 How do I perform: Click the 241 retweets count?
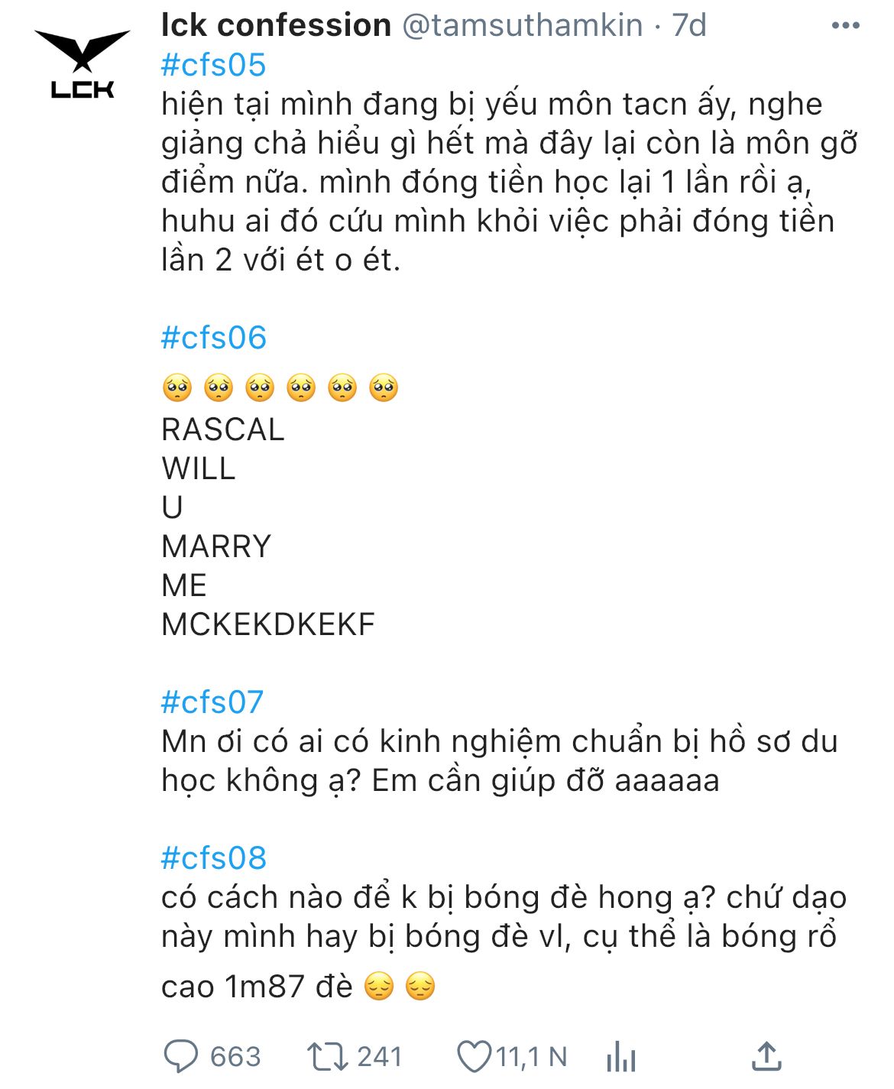(x=380, y=1057)
